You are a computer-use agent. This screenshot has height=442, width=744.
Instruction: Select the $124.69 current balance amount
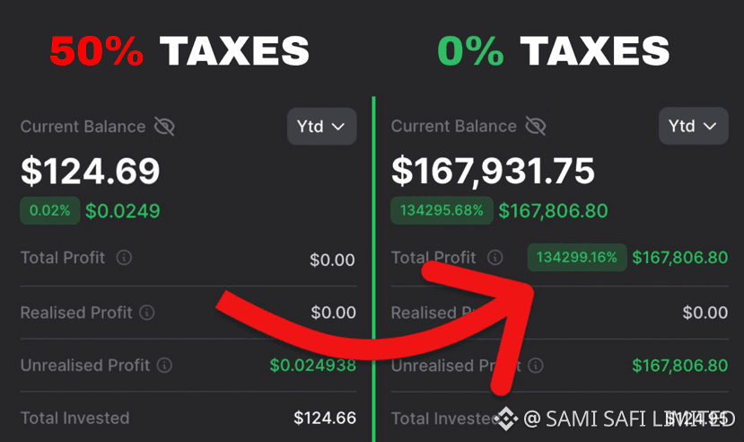click(x=91, y=171)
